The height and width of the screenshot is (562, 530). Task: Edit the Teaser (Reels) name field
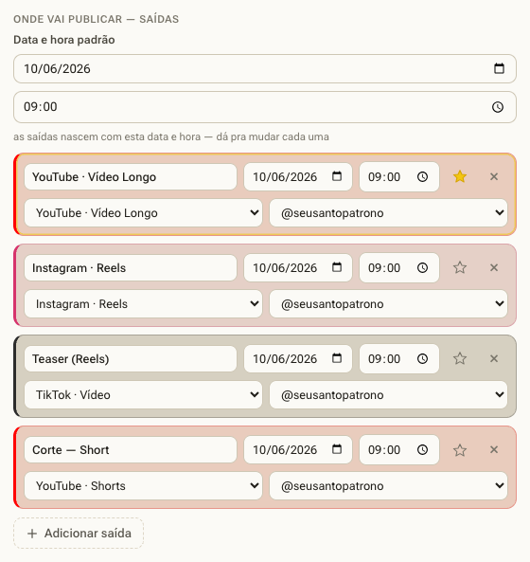coord(131,359)
